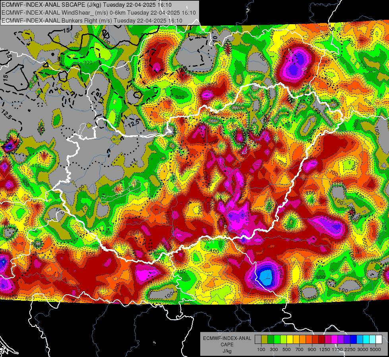Select the brick red swatch right of the 900 label

(x=315, y=340)
